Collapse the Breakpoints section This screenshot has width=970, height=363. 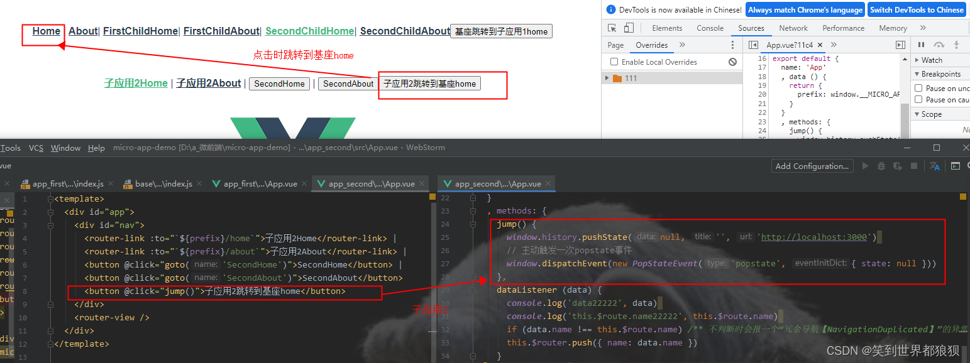point(940,74)
